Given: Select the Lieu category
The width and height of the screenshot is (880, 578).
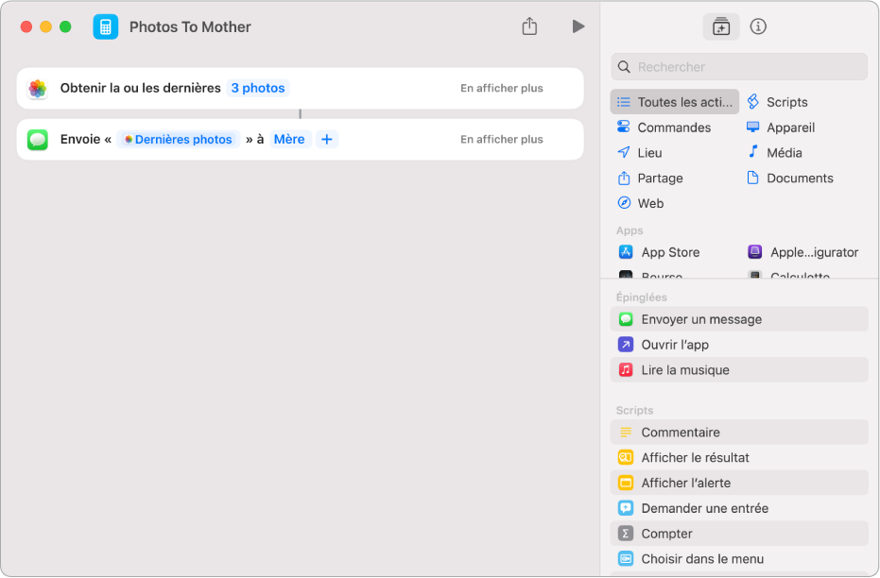Looking at the screenshot, I should pyautogui.click(x=640, y=152).
